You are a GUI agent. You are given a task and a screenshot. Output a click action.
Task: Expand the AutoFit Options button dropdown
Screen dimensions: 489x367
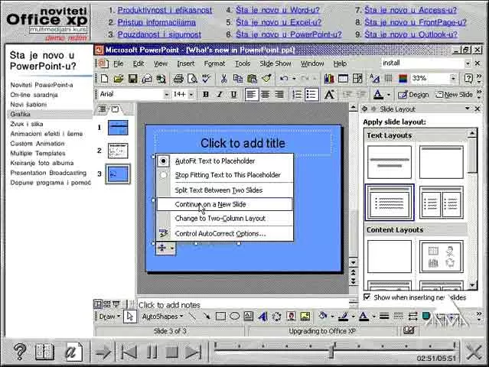(172, 248)
